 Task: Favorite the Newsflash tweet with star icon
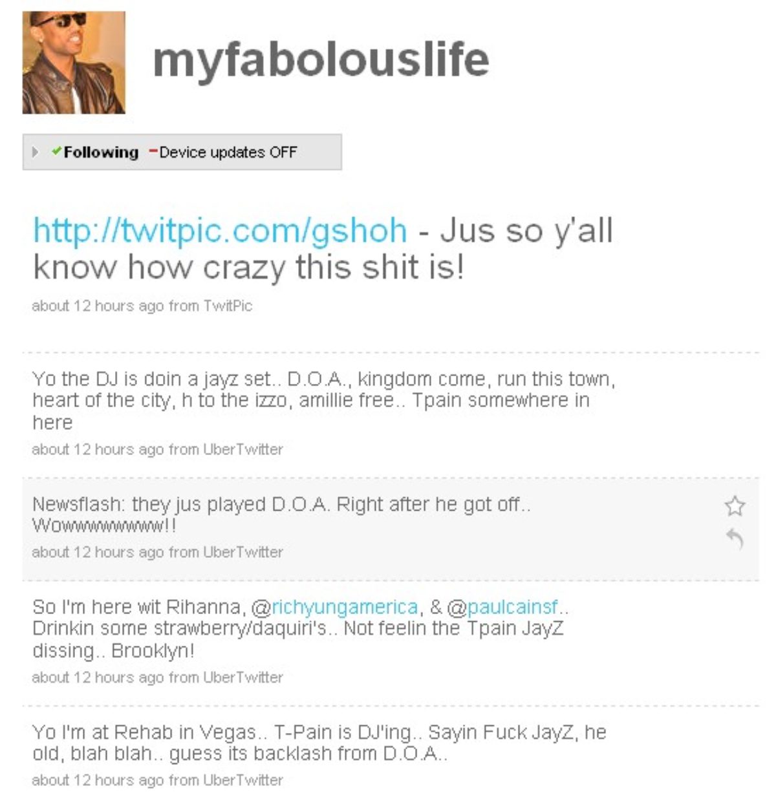tap(735, 505)
